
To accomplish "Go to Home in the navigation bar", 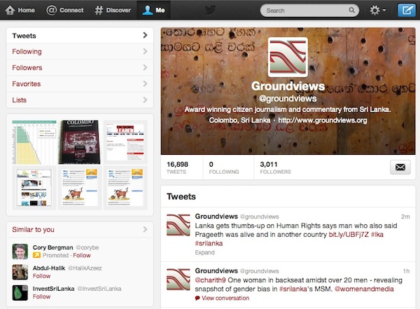I will [x=20, y=11].
